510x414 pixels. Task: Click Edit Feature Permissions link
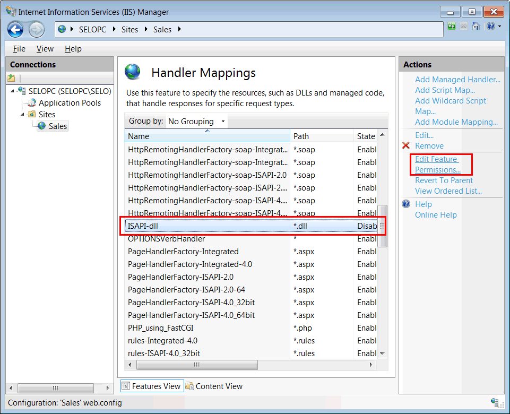tap(438, 164)
